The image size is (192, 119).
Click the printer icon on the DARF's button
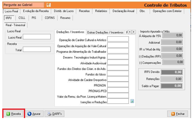(x=50, y=114)
